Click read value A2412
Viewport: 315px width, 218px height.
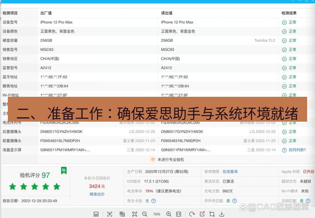coord(166,68)
